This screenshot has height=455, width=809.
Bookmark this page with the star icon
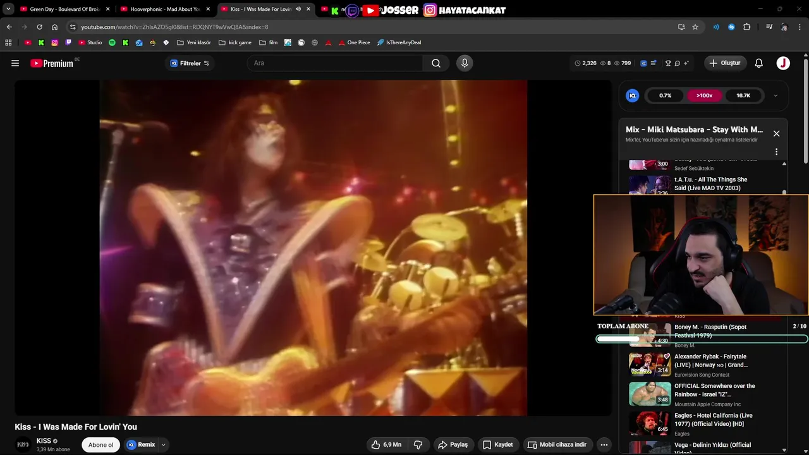[695, 27]
